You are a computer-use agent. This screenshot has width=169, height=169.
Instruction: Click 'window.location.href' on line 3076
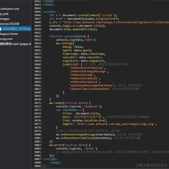89,120
